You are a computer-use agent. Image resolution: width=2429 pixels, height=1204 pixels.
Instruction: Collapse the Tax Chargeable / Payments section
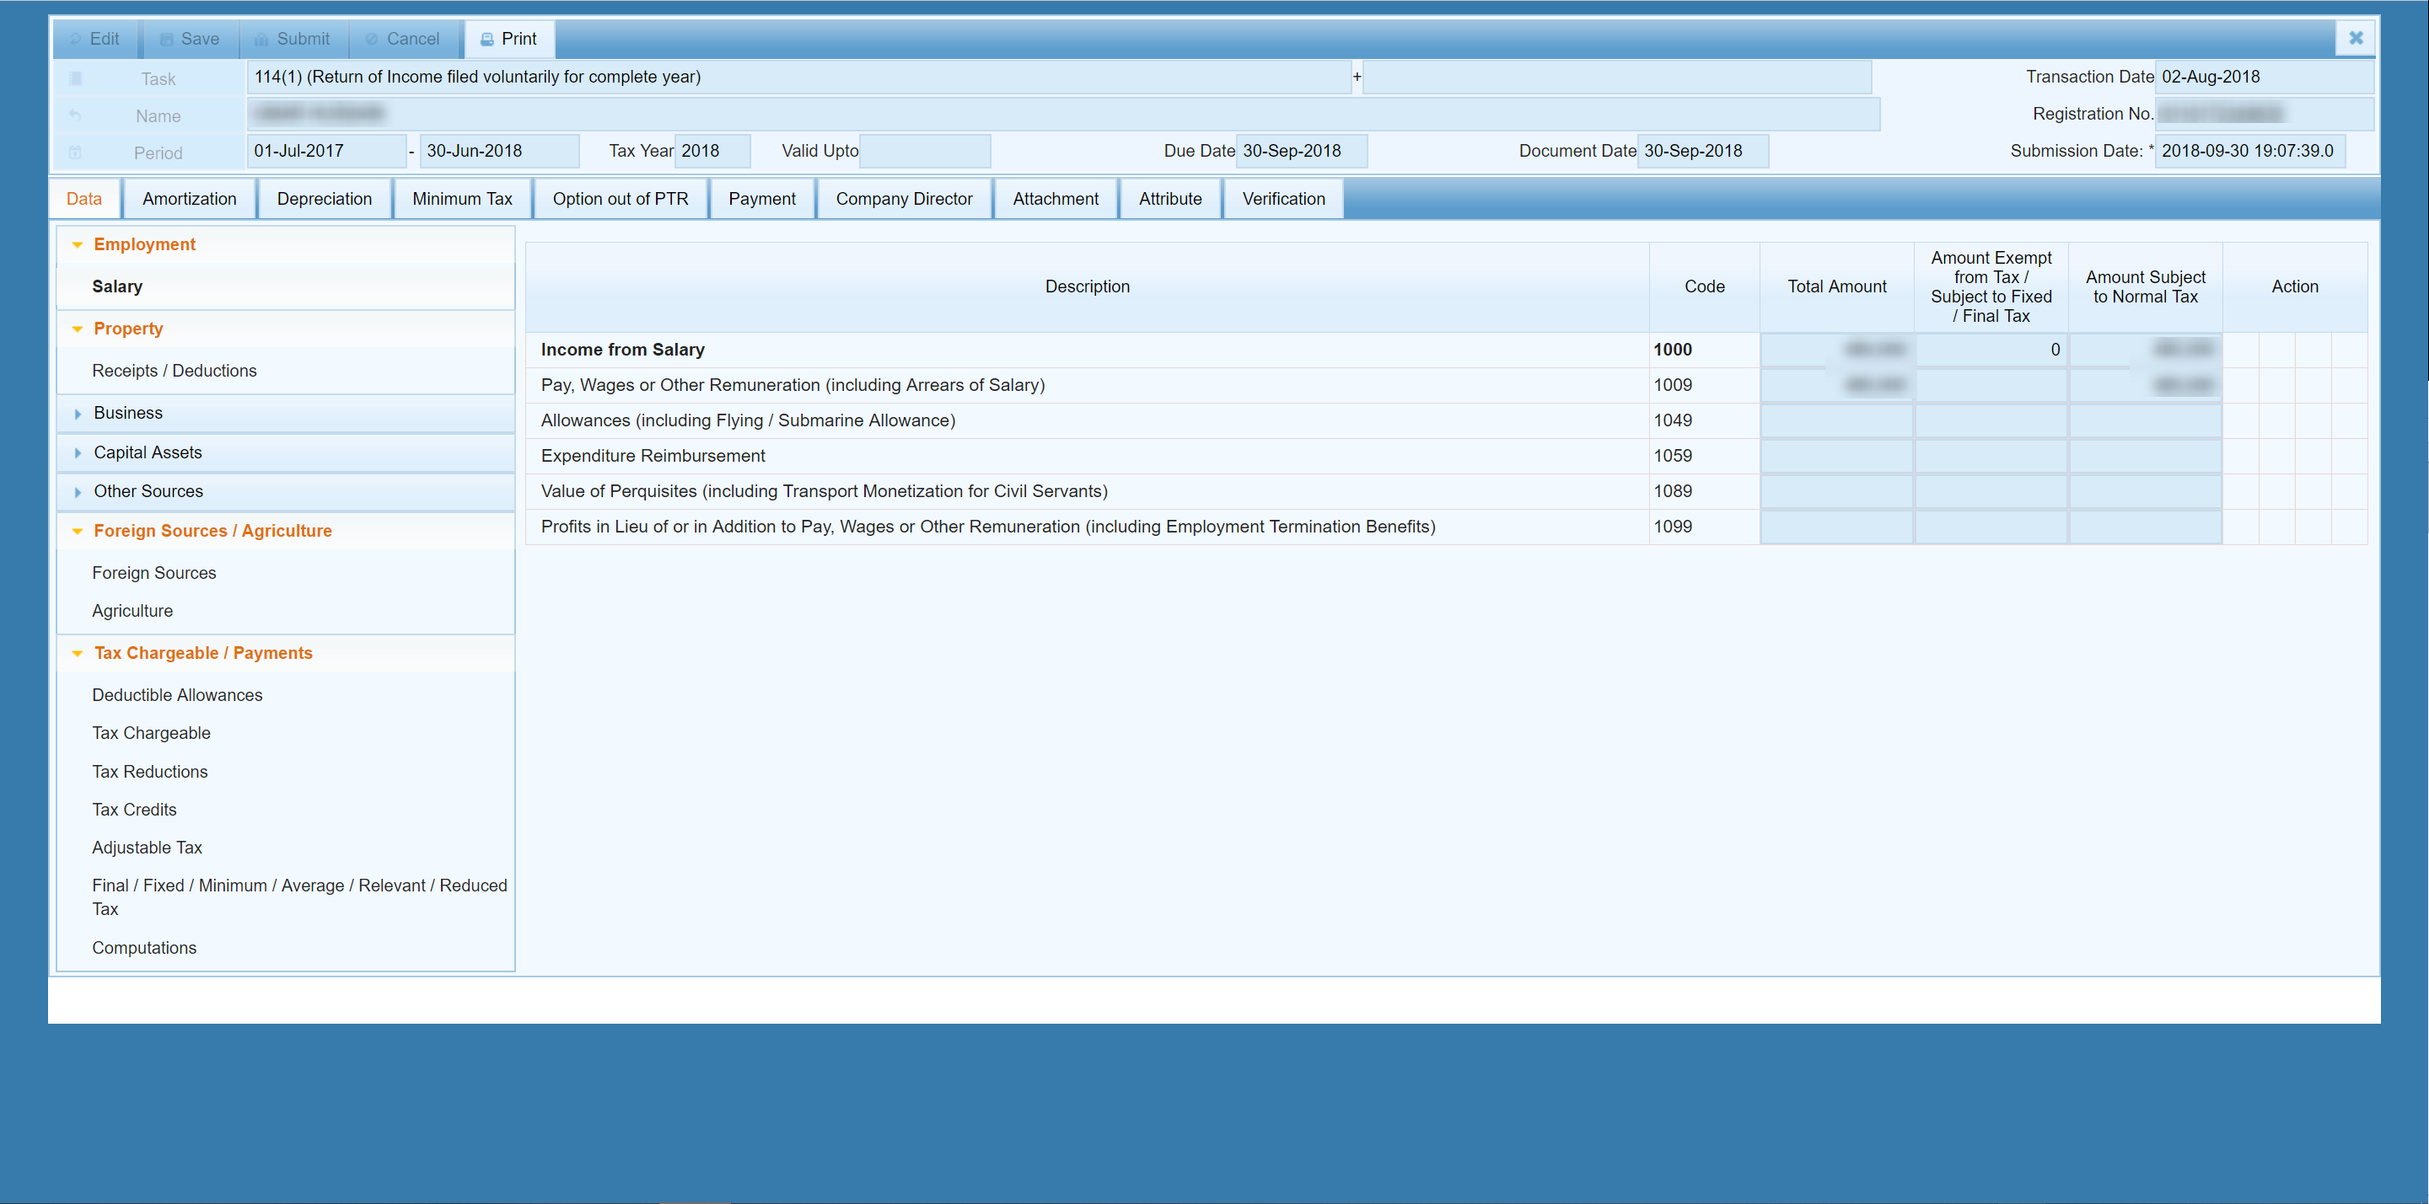[x=286, y=653]
